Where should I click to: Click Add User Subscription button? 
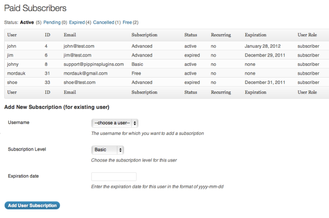(32, 205)
